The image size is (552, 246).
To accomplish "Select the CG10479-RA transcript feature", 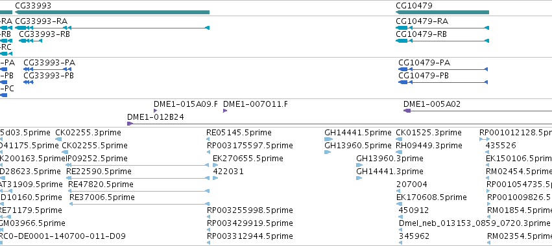I will click(442, 28).
